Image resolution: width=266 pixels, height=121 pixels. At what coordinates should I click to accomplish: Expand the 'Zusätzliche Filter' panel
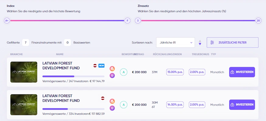click(232, 43)
